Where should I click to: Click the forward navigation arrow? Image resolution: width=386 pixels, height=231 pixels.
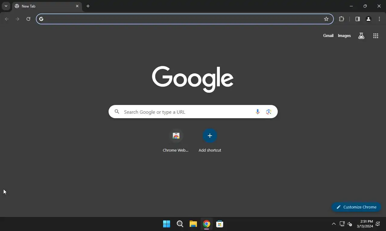pyautogui.click(x=17, y=19)
